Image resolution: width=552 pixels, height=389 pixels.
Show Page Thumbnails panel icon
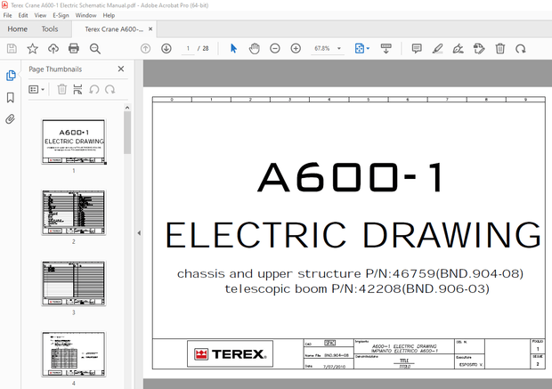(x=11, y=76)
